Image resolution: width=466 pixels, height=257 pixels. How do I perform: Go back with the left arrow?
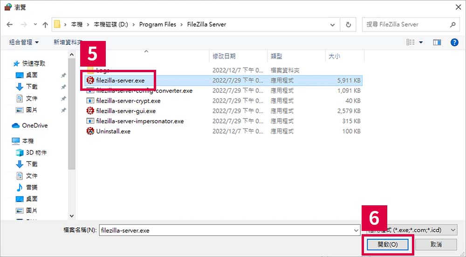tap(9, 25)
